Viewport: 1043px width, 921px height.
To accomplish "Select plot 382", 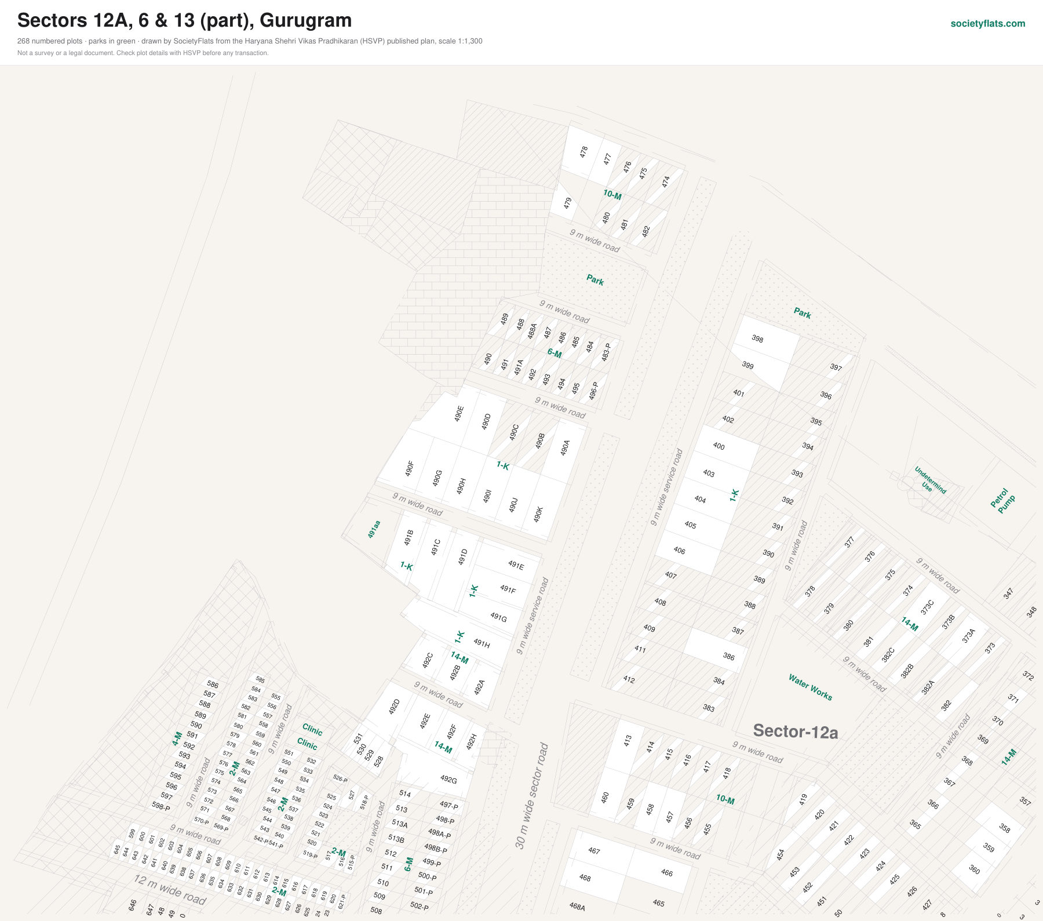I will [946, 705].
